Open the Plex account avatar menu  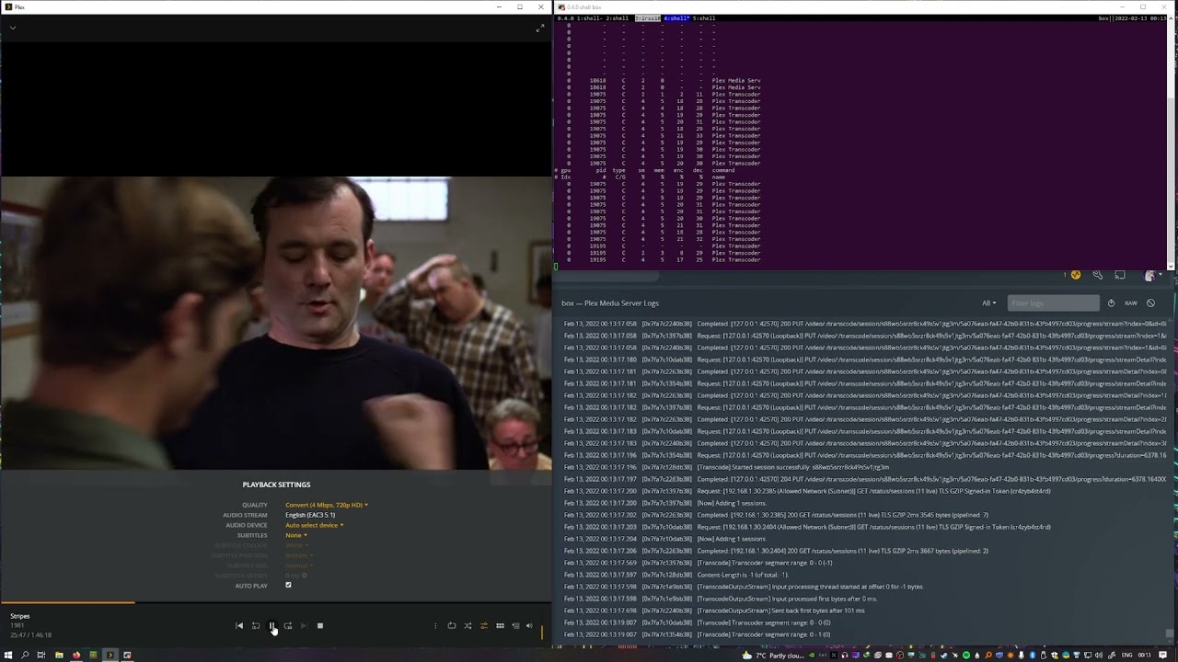1150,275
